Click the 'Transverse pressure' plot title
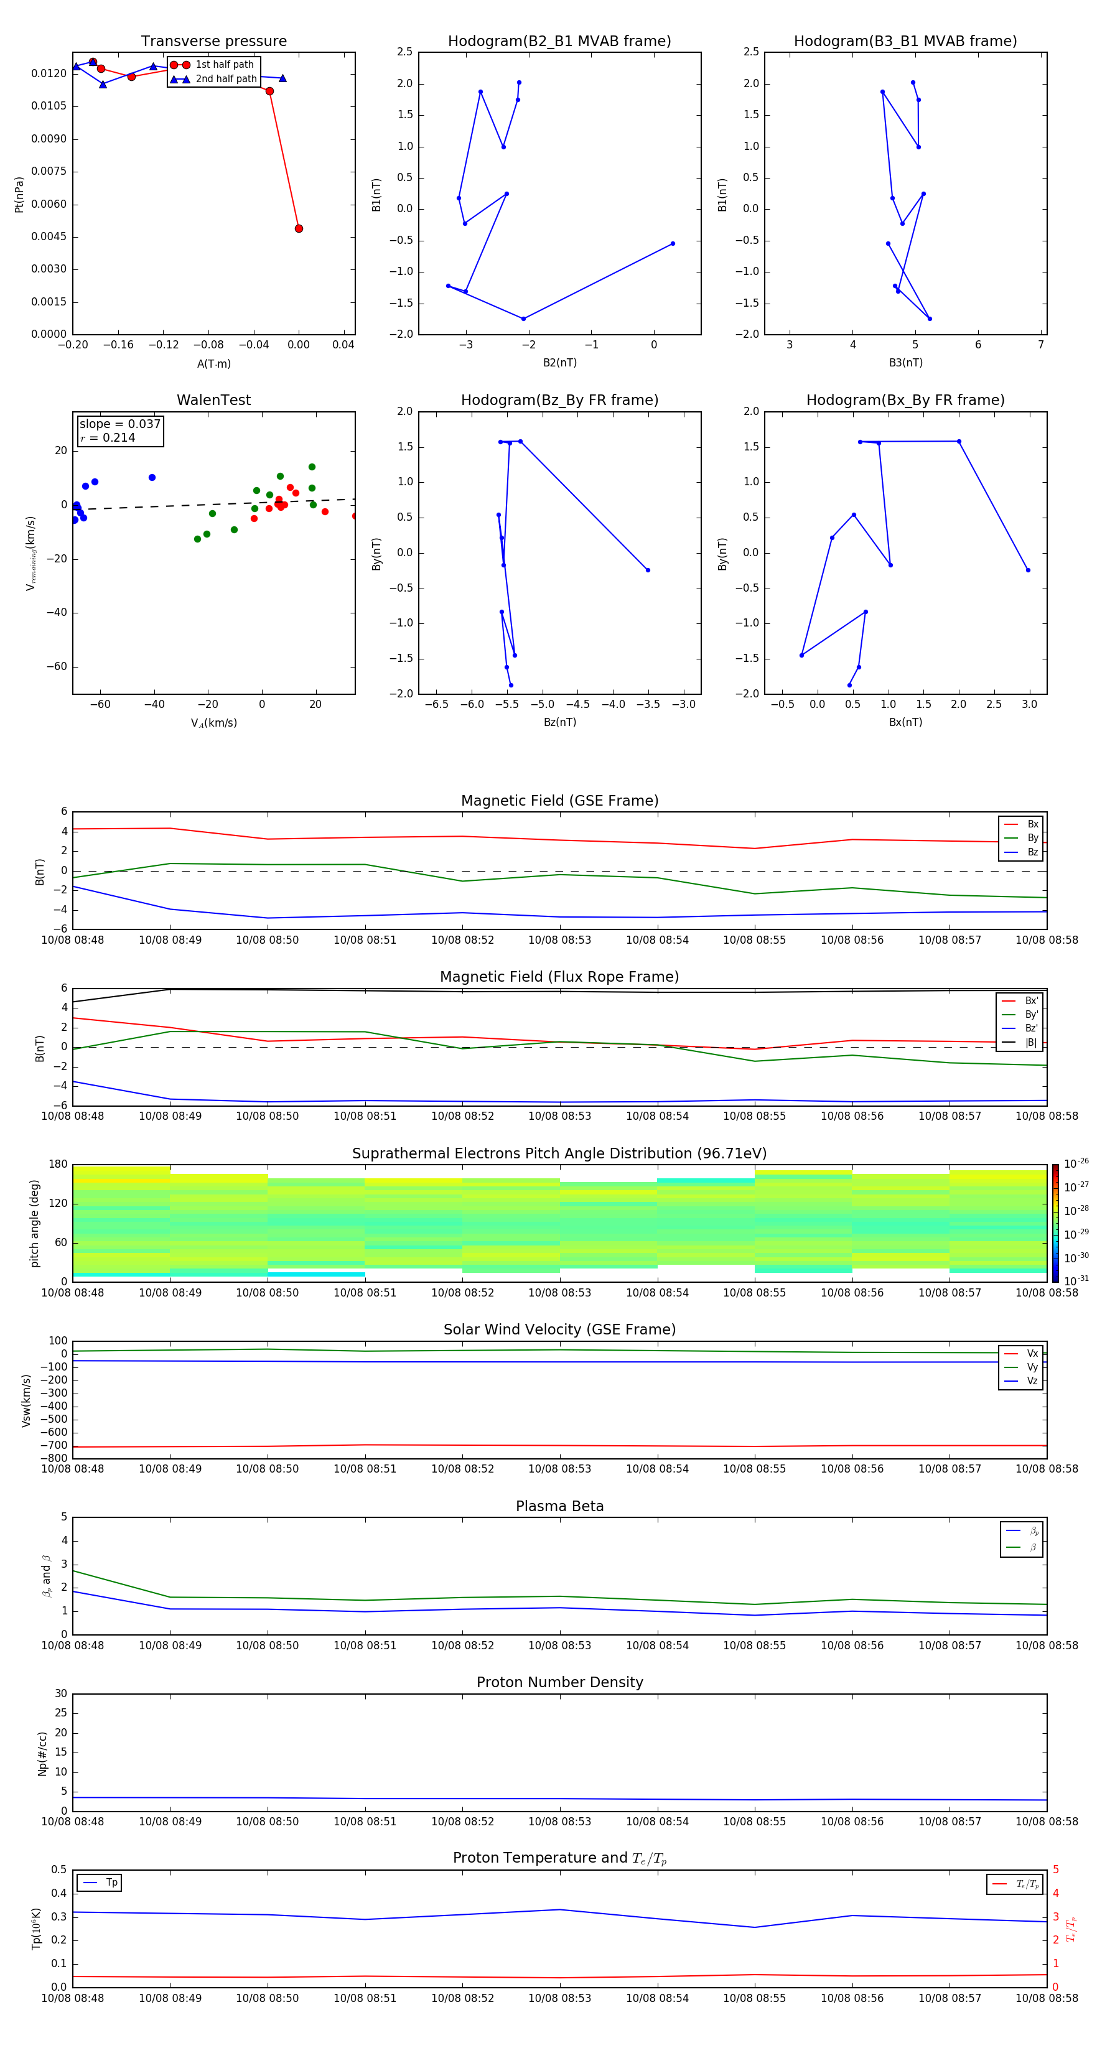The width and height of the screenshot is (1120, 2053). (213, 42)
